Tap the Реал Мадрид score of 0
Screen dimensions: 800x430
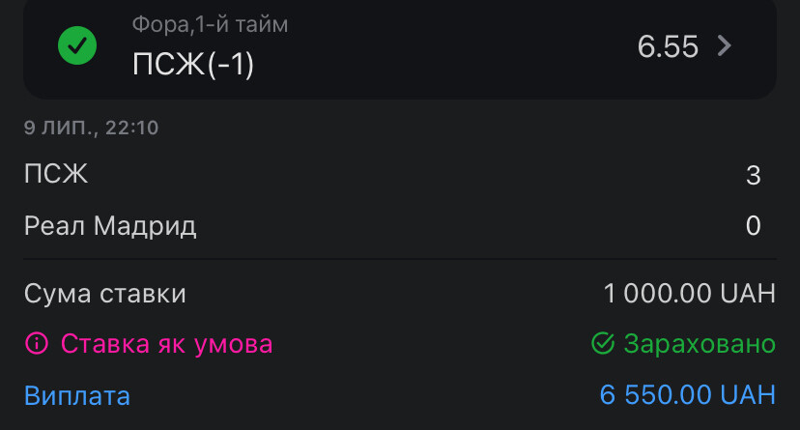pyautogui.click(x=753, y=225)
